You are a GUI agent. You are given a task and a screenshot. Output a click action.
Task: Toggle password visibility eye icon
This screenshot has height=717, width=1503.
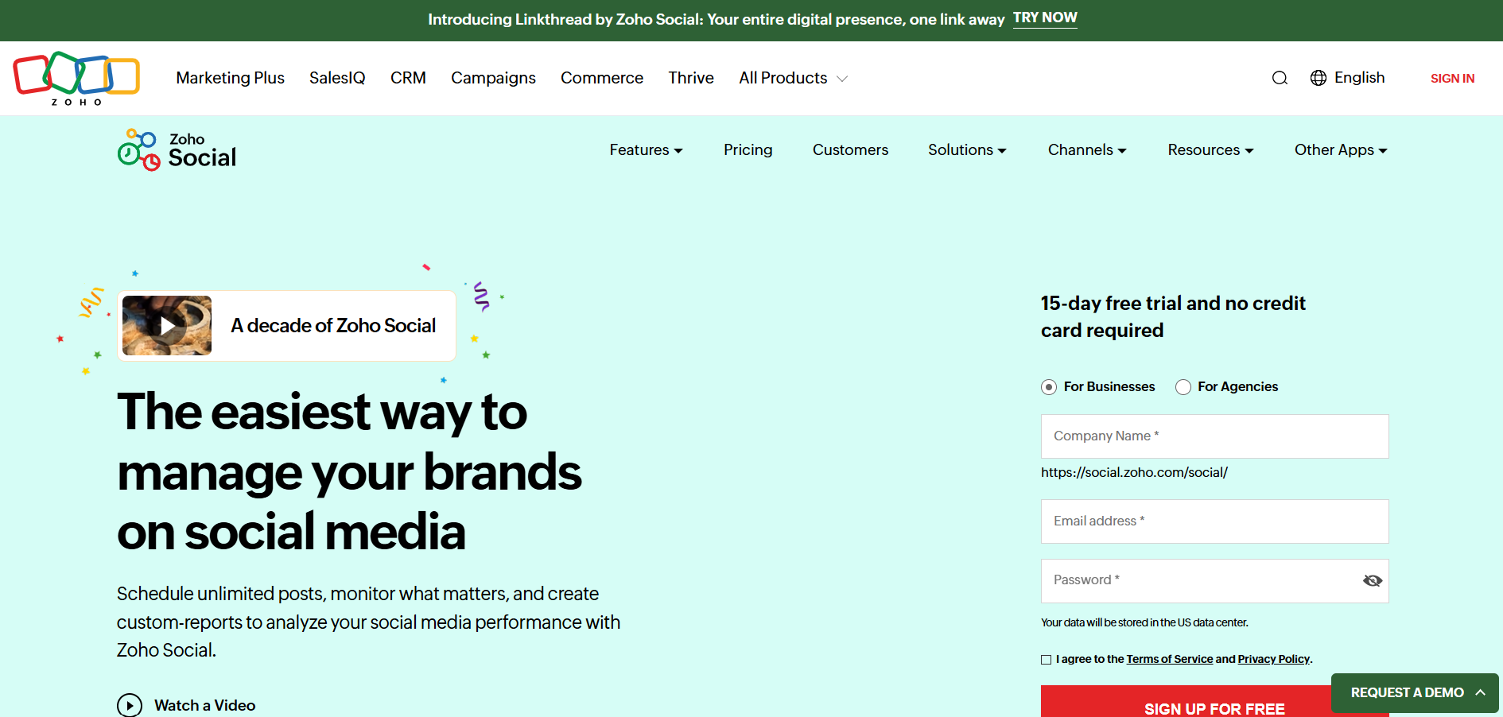click(x=1372, y=581)
